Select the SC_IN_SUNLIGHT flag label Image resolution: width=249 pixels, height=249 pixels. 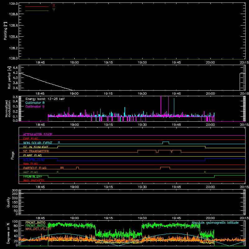click(36, 147)
